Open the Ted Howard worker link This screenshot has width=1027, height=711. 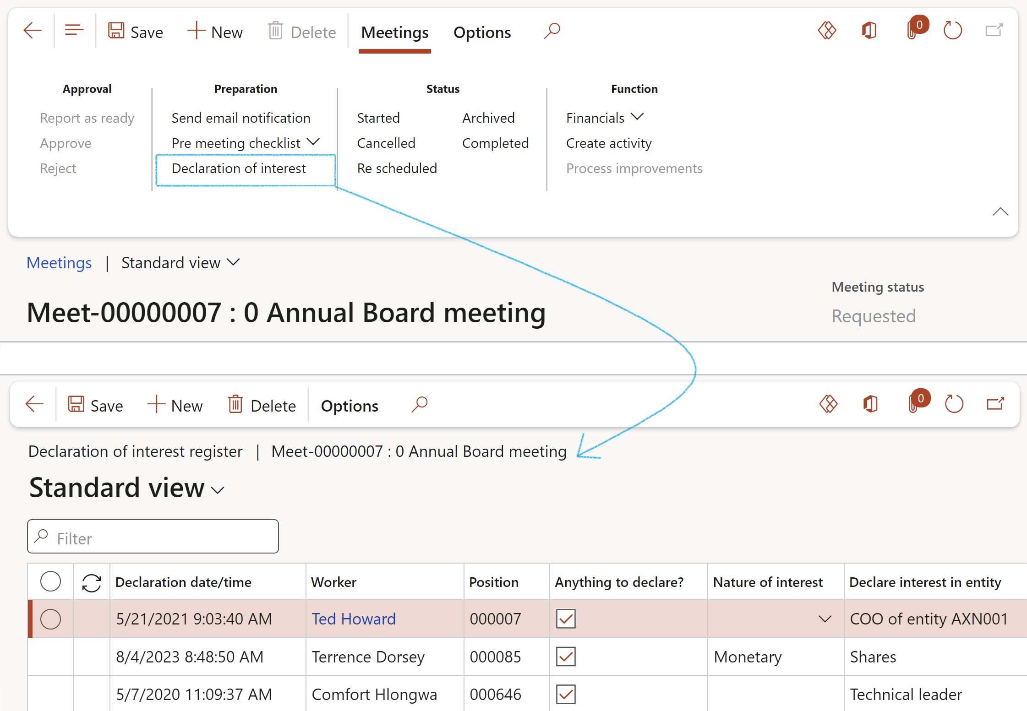pyautogui.click(x=354, y=619)
